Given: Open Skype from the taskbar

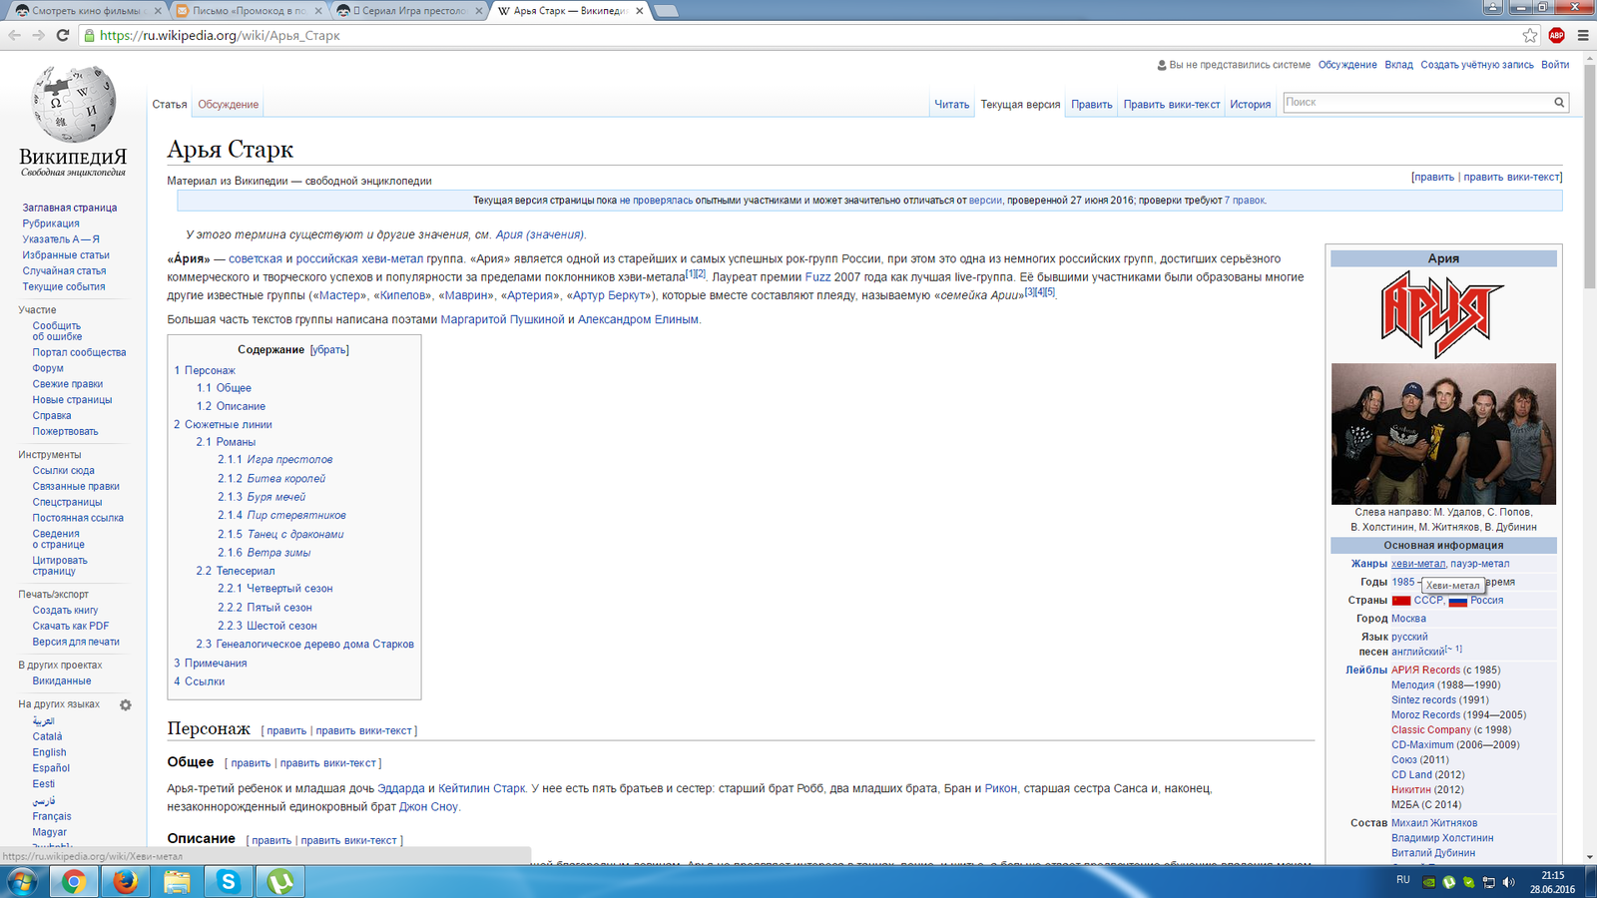Looking at the screenshot, I should [x=229, y=881].
